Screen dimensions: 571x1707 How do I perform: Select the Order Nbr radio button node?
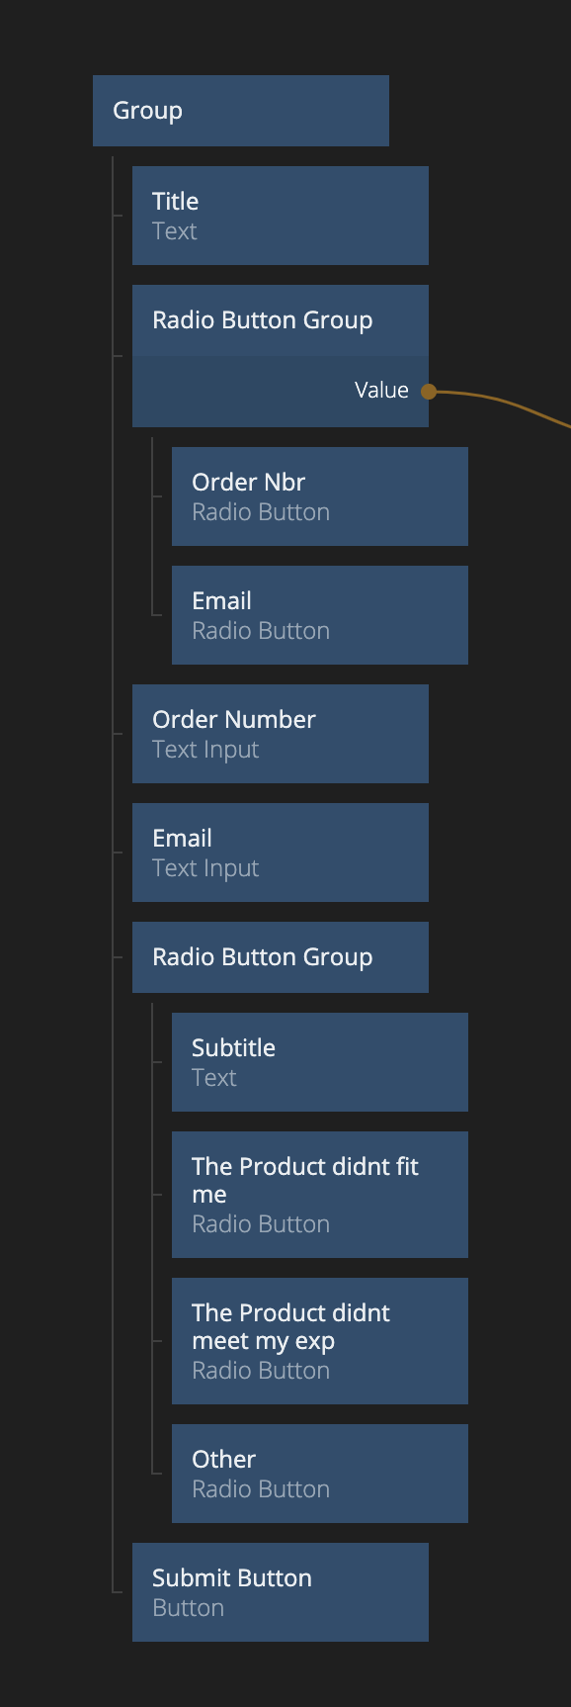tap(320, 496)
